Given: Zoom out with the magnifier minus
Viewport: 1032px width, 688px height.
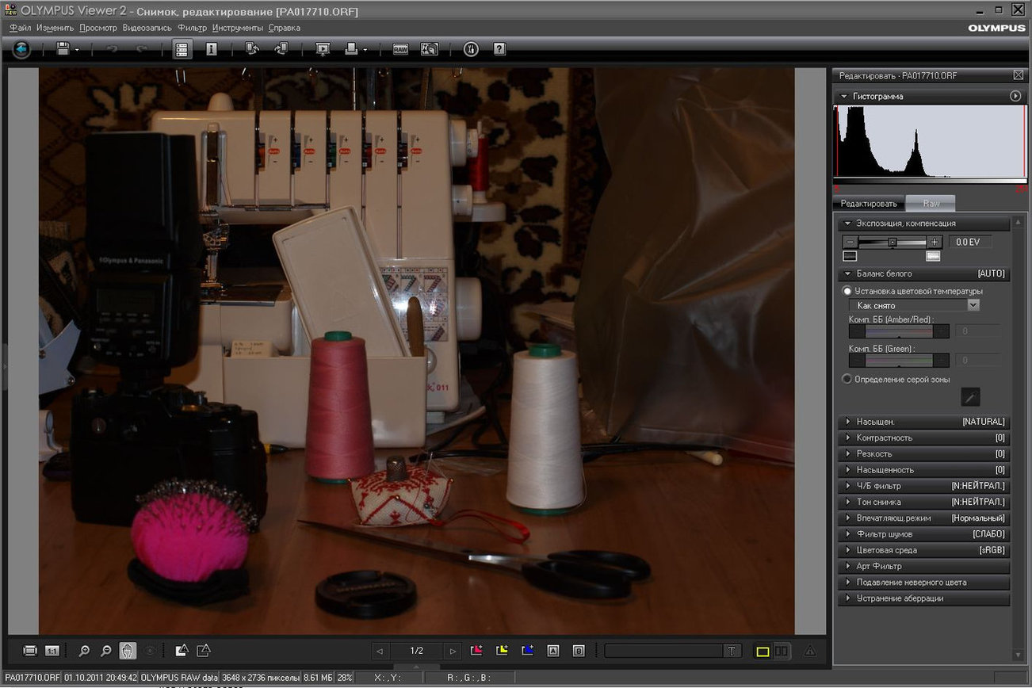Looking at the screenshot, I should (106, 651).
